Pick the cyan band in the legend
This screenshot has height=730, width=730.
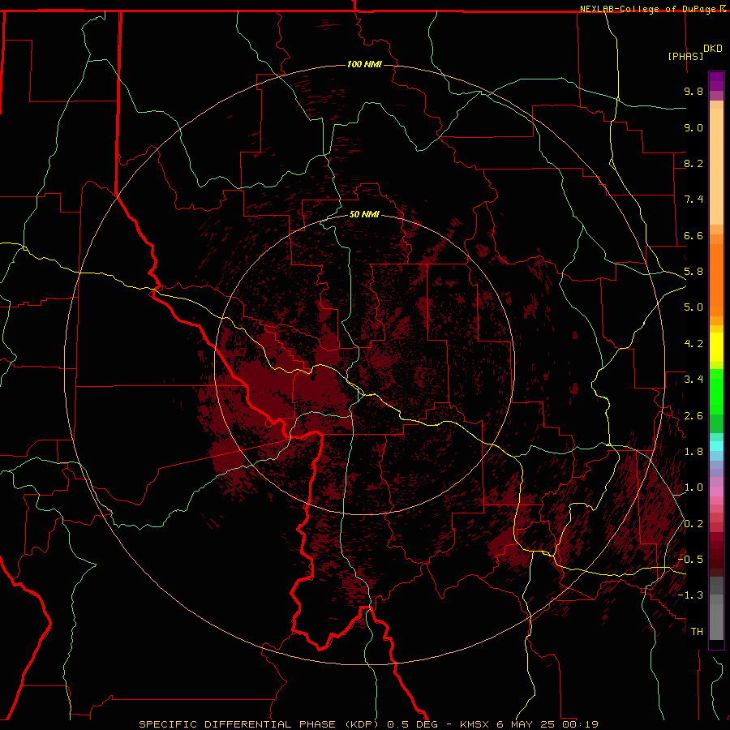coord(716,446)
